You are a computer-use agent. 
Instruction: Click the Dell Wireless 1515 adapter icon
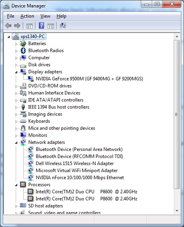(x=31, y=163)
